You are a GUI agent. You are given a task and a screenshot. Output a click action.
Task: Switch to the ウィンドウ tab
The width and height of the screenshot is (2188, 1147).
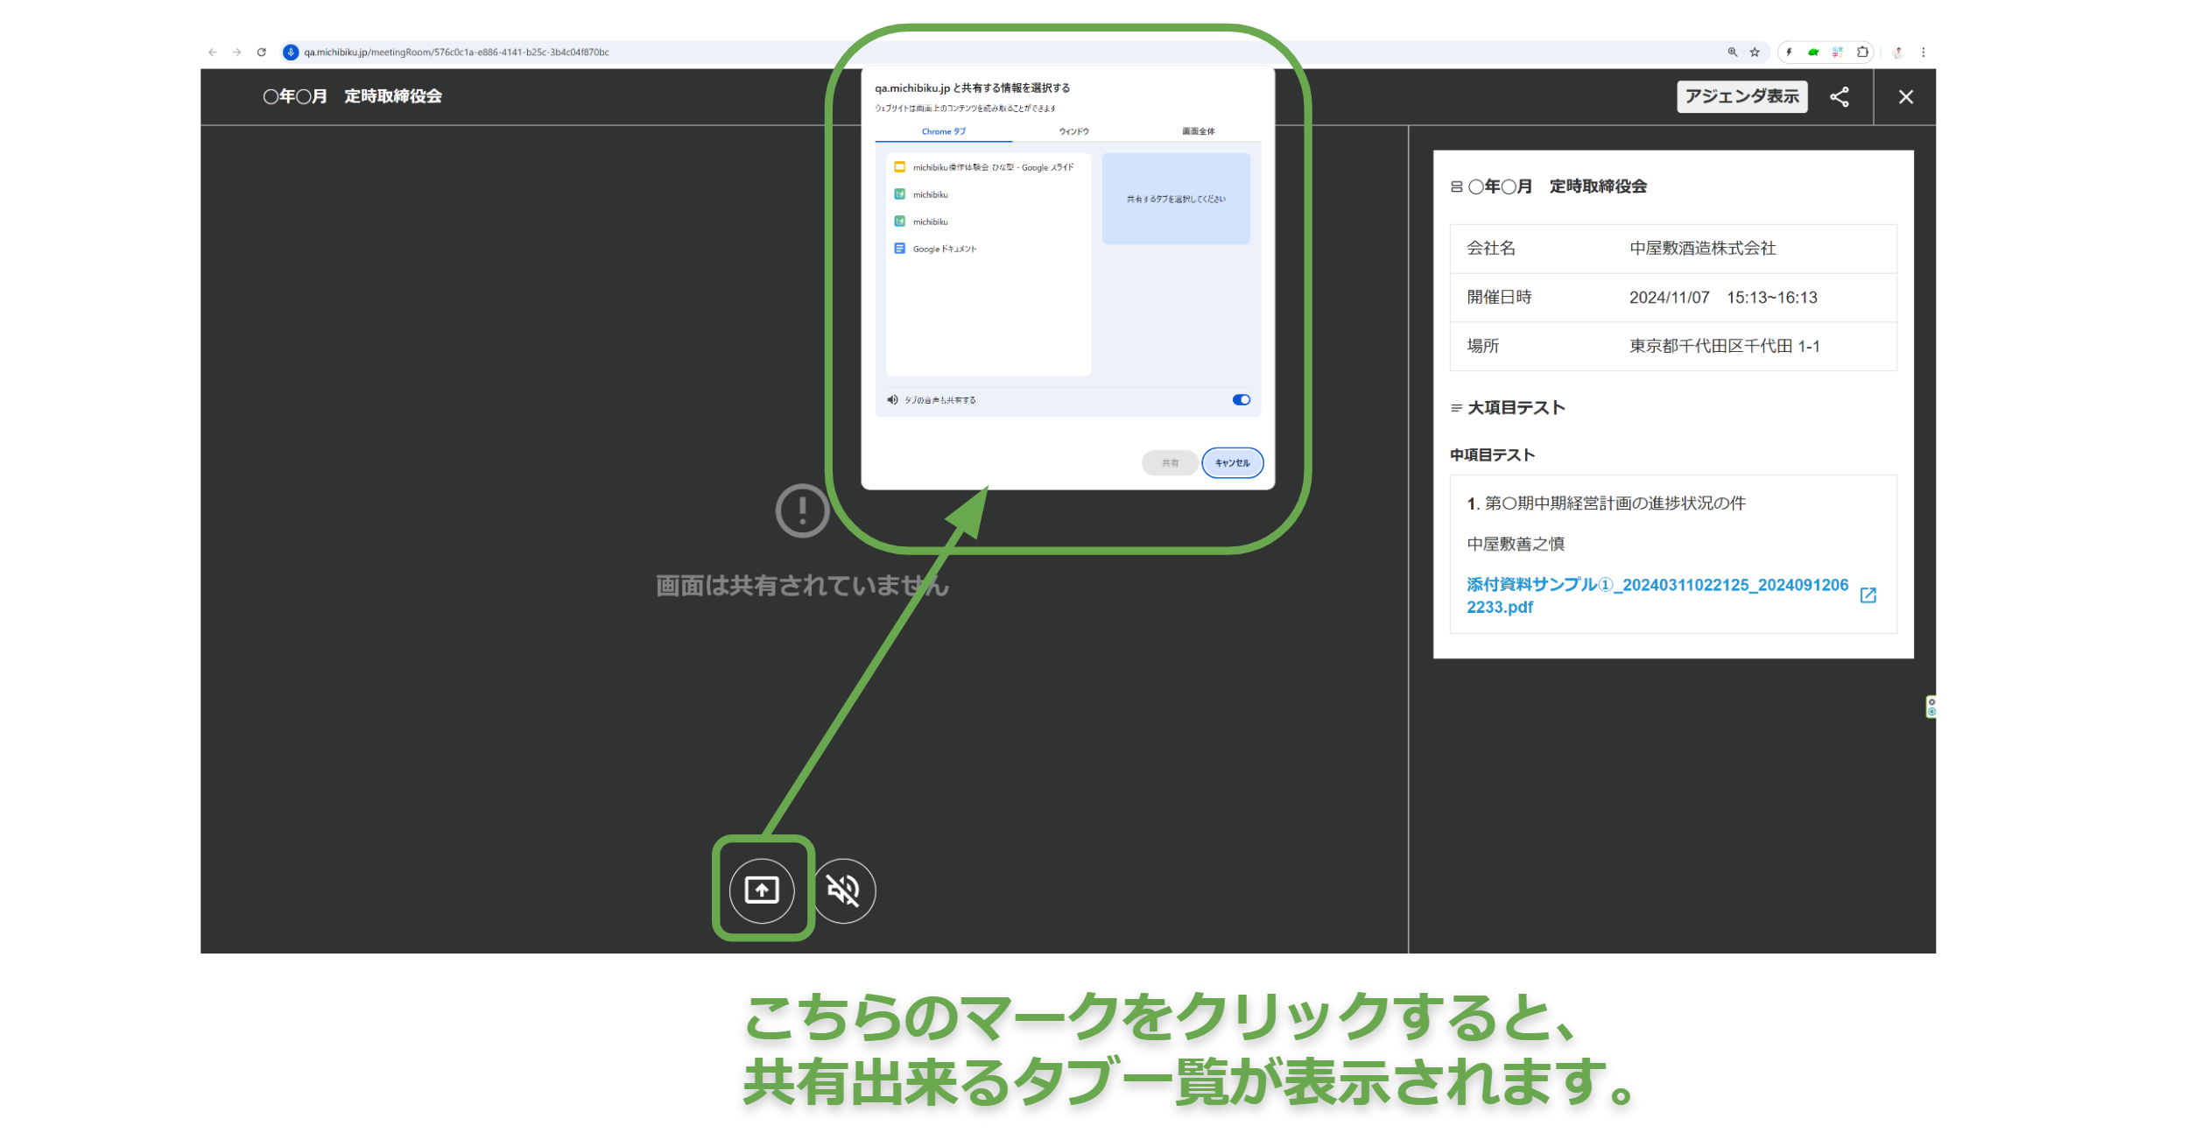click(x=1073, y=131)
